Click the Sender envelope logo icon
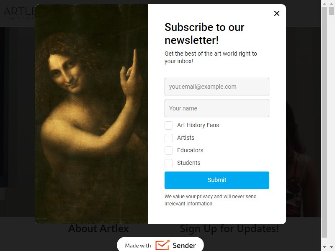 (x=162, y=245)
